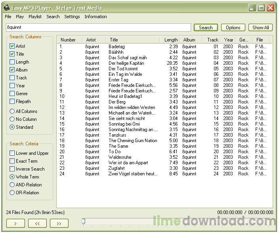
Task: Click the Show All button
Action: point(261,28)
